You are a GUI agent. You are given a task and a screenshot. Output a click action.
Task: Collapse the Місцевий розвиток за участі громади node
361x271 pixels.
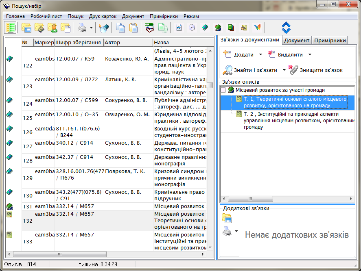(223, 90)
